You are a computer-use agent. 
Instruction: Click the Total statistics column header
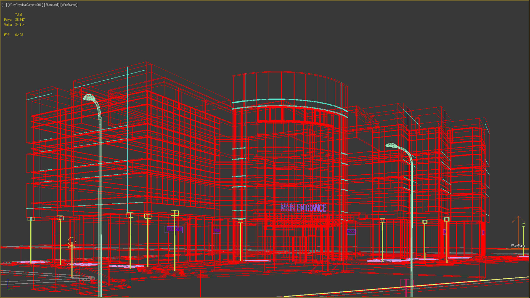pyautogui.click(x=18, y=15)
